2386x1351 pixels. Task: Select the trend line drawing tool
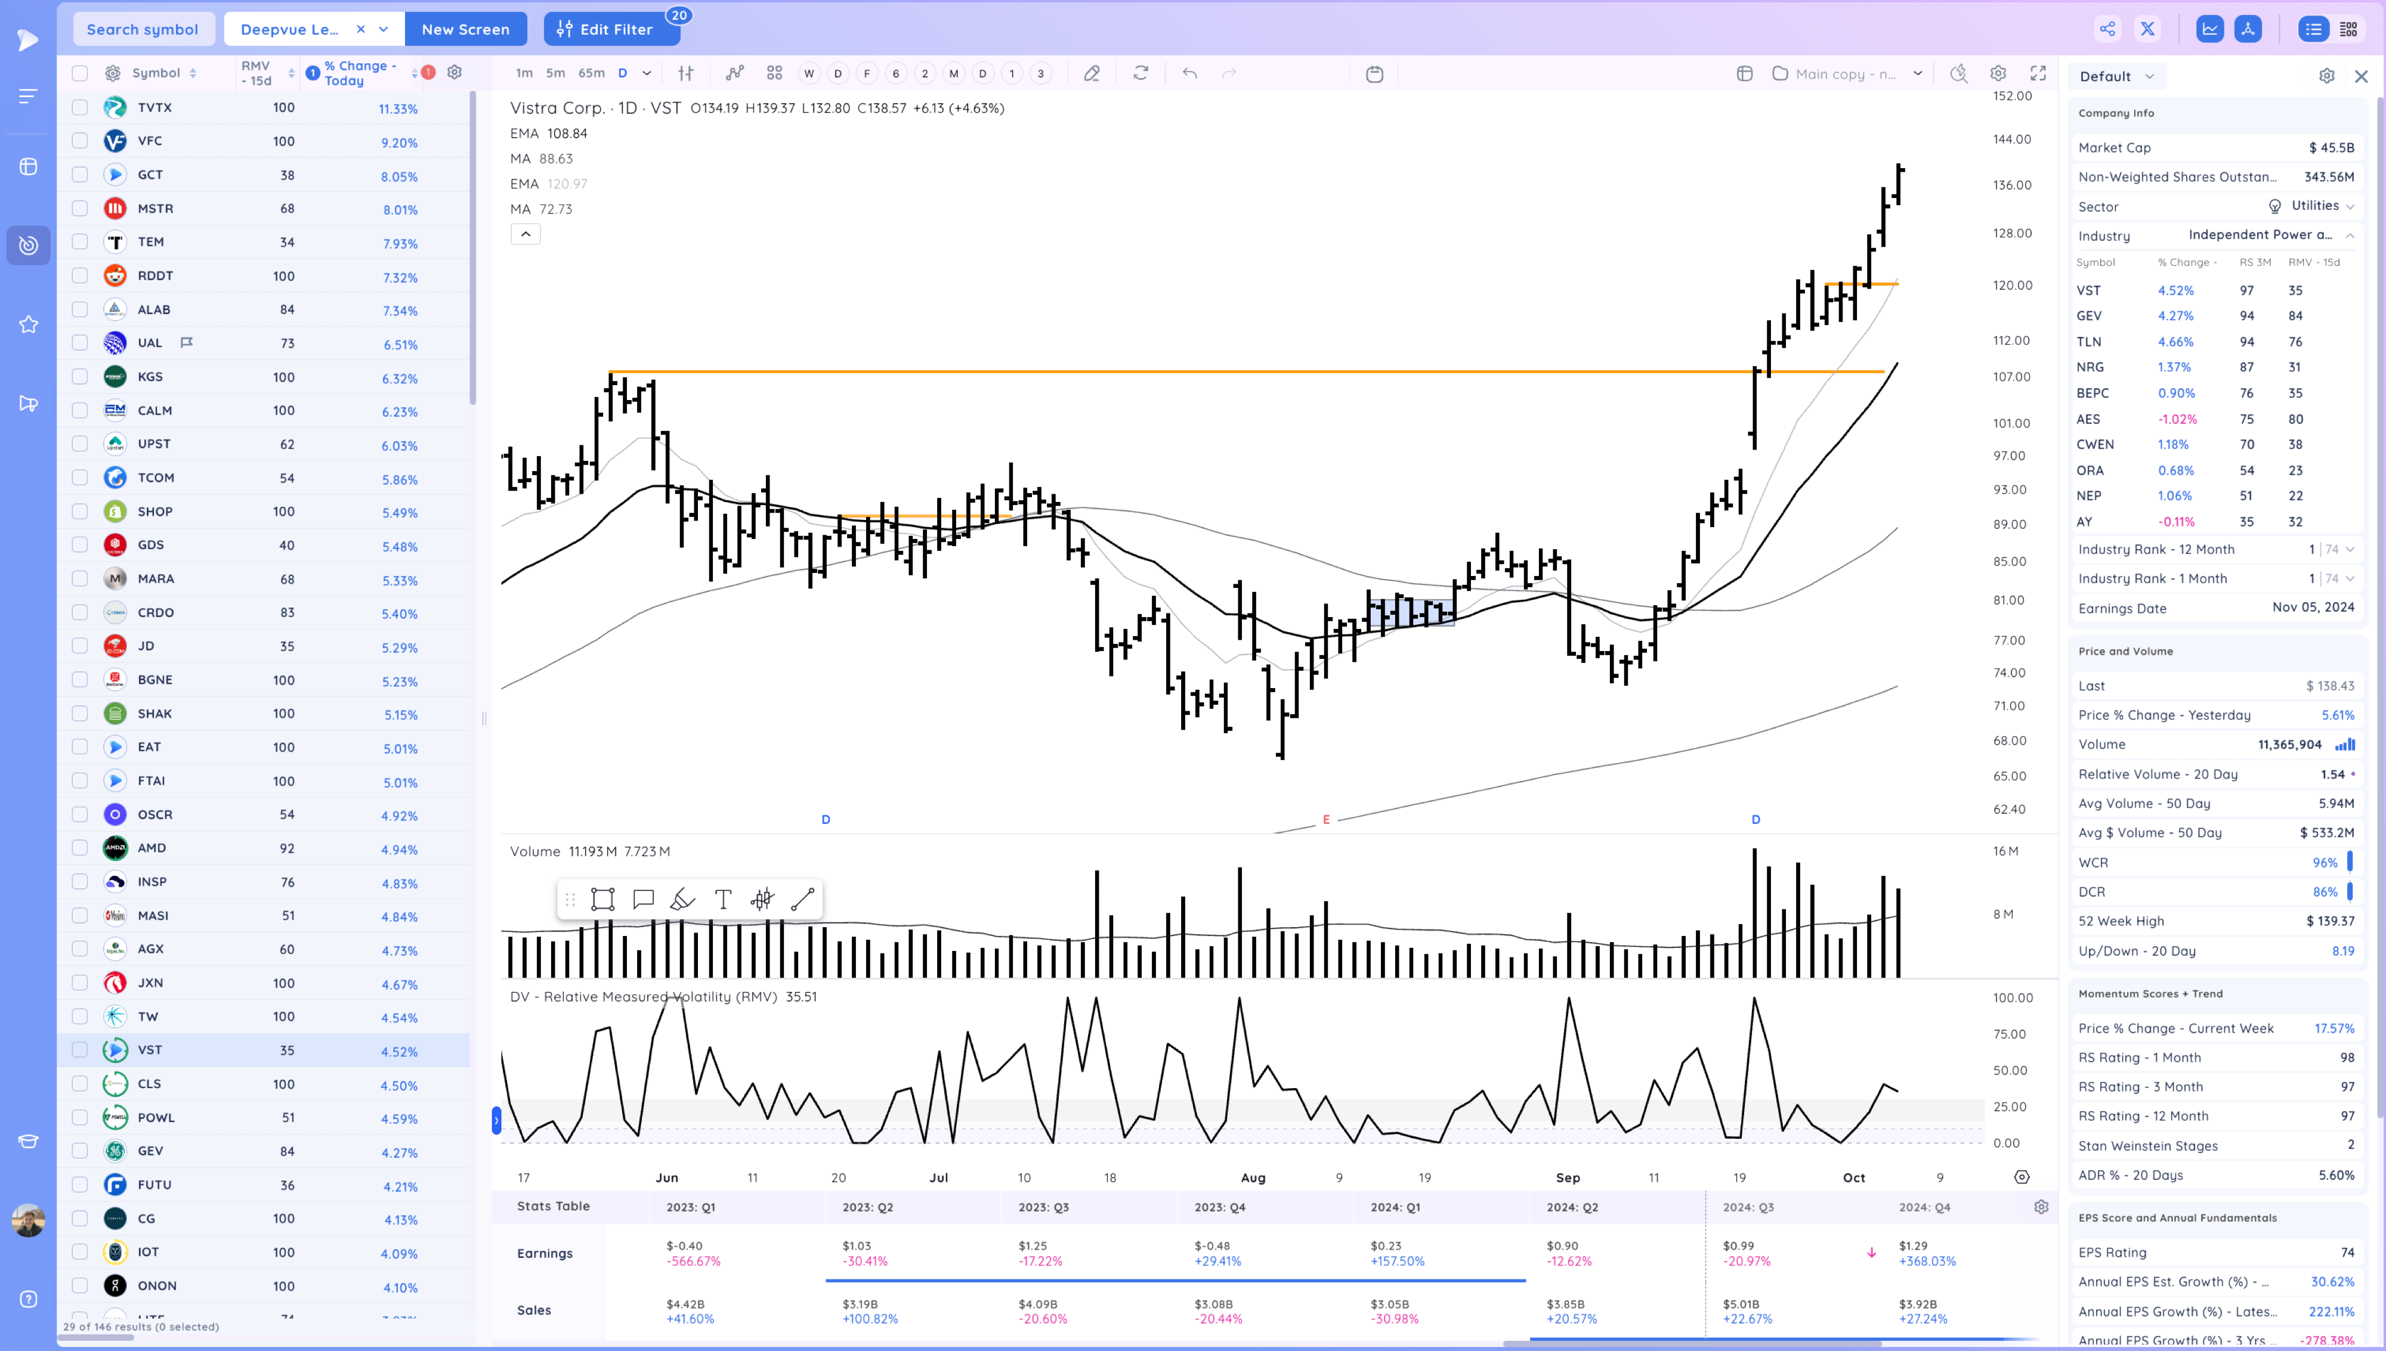[x=803, y=898]
